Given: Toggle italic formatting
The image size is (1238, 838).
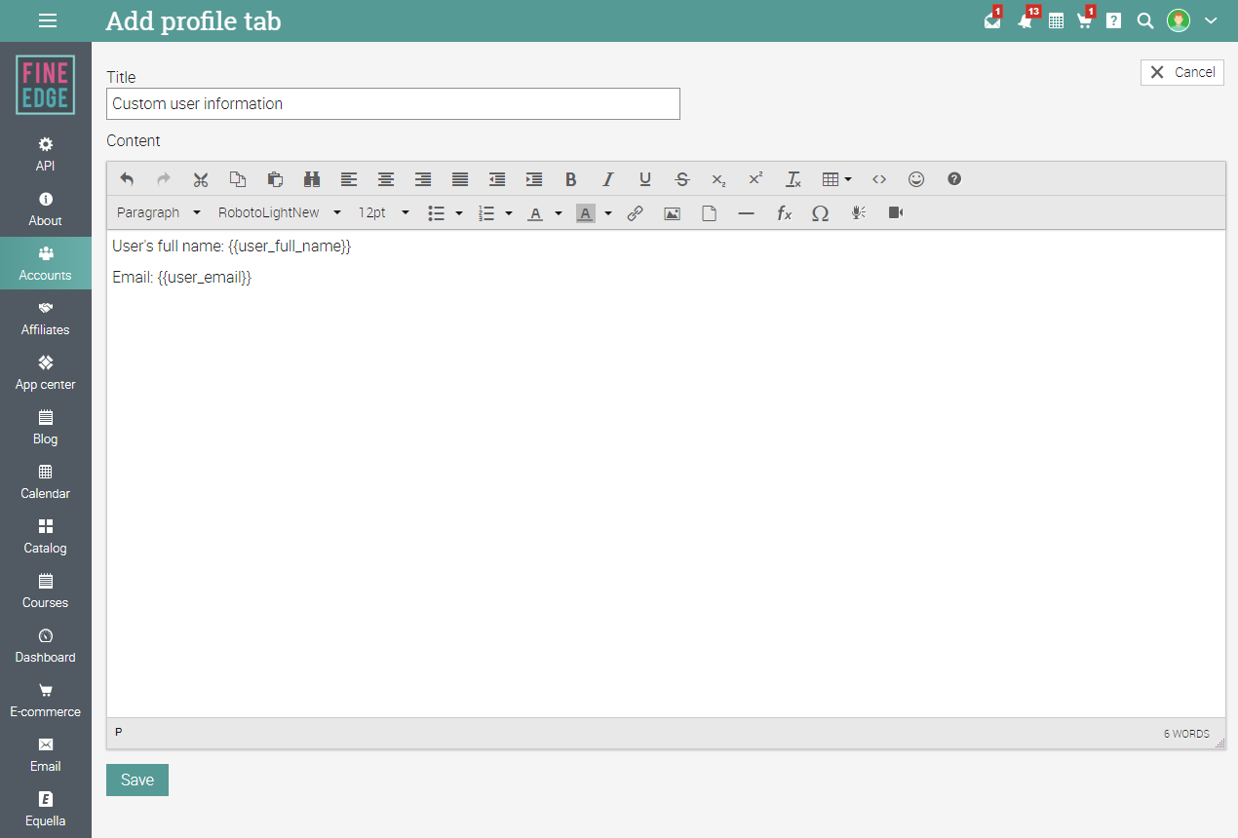Looking at the screenshot, I should pyautogui.click(x=608, y=179).
